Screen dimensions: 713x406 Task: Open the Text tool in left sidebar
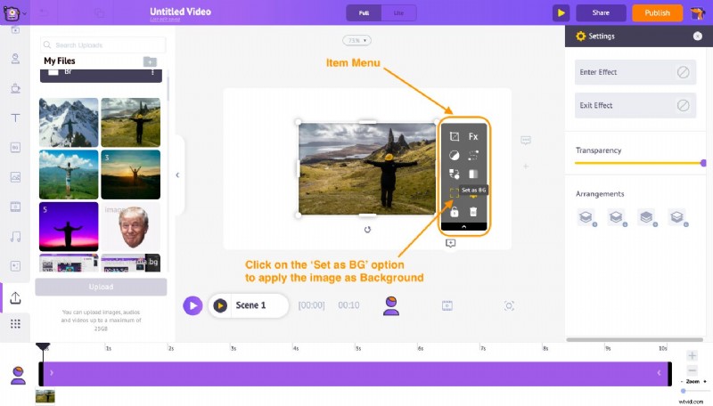click(15, 118)
